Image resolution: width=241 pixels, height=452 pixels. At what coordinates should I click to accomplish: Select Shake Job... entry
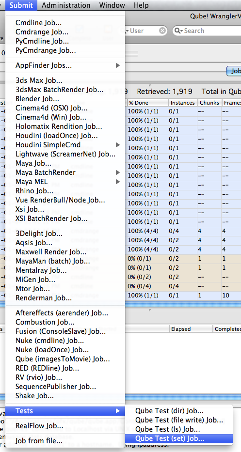click(x=65, y=396)
